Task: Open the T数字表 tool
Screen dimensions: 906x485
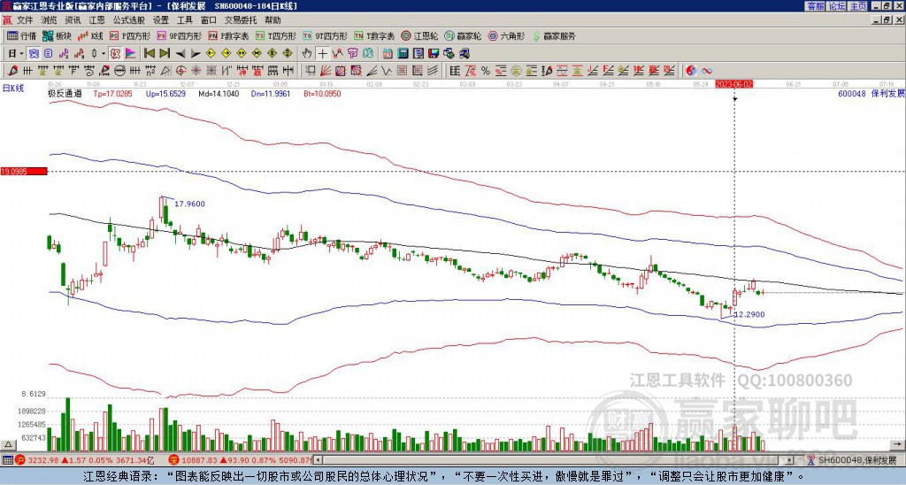Action: [374, 35]
